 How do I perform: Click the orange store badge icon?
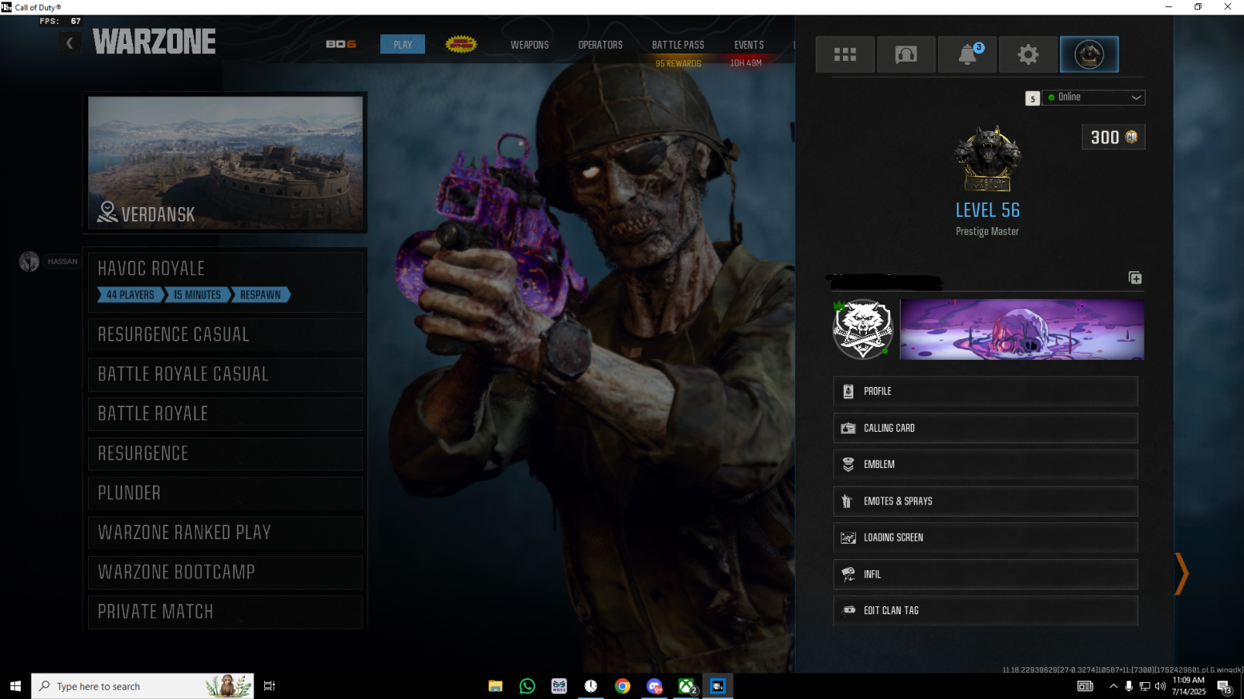click(x=461, y=44)
